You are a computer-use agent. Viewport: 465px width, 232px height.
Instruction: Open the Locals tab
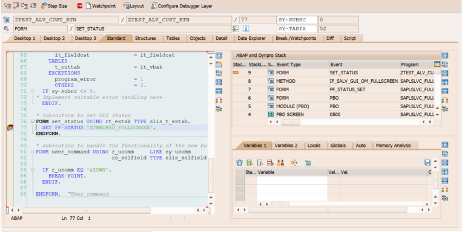pyautogui.click(x=316, y=145)
